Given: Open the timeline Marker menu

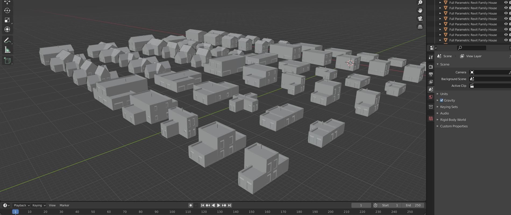Looking at the screenshot, I should point(65,205).
